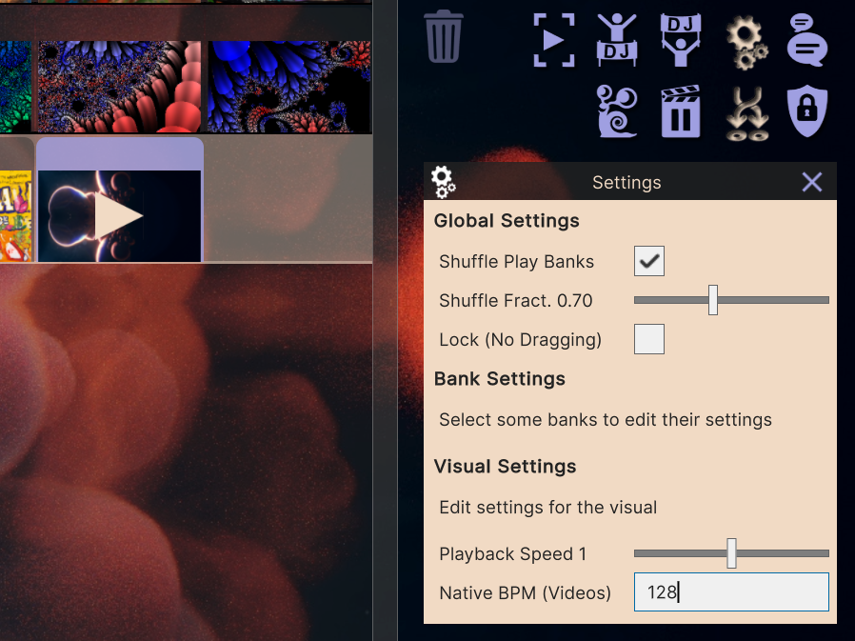Viewport: 855px width, 641px height.
Task: Click the Bank Settings heading
Action: tap(500, 378)
